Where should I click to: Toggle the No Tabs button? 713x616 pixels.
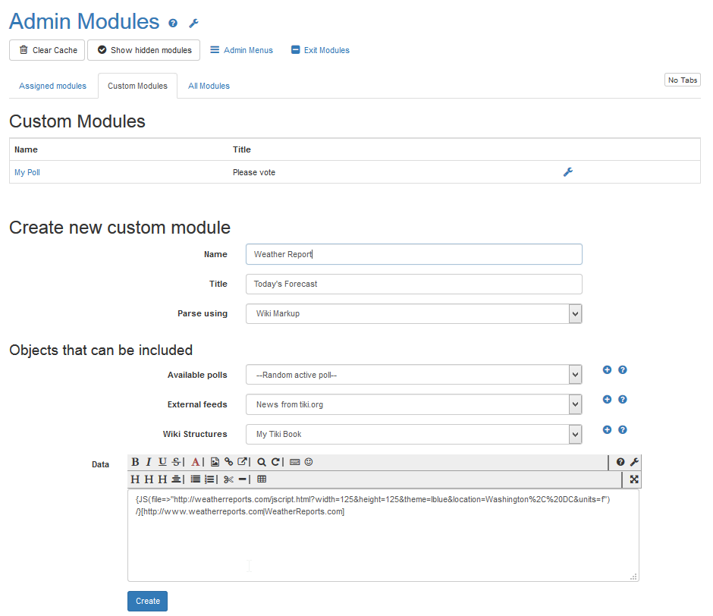pyautogui.click(x=682, y=80)
